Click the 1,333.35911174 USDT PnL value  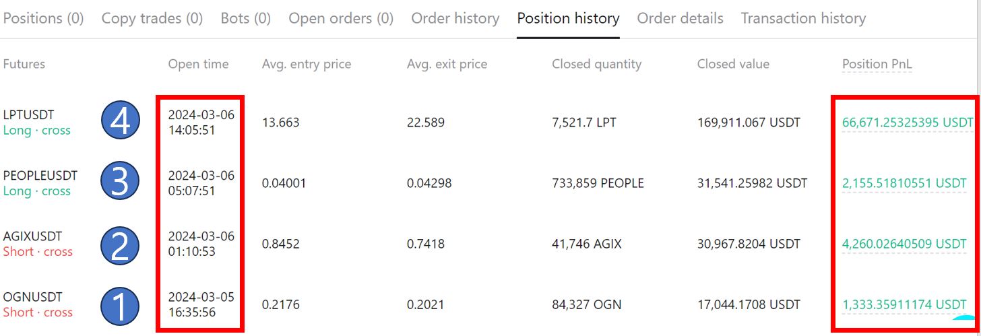(904, 304)
